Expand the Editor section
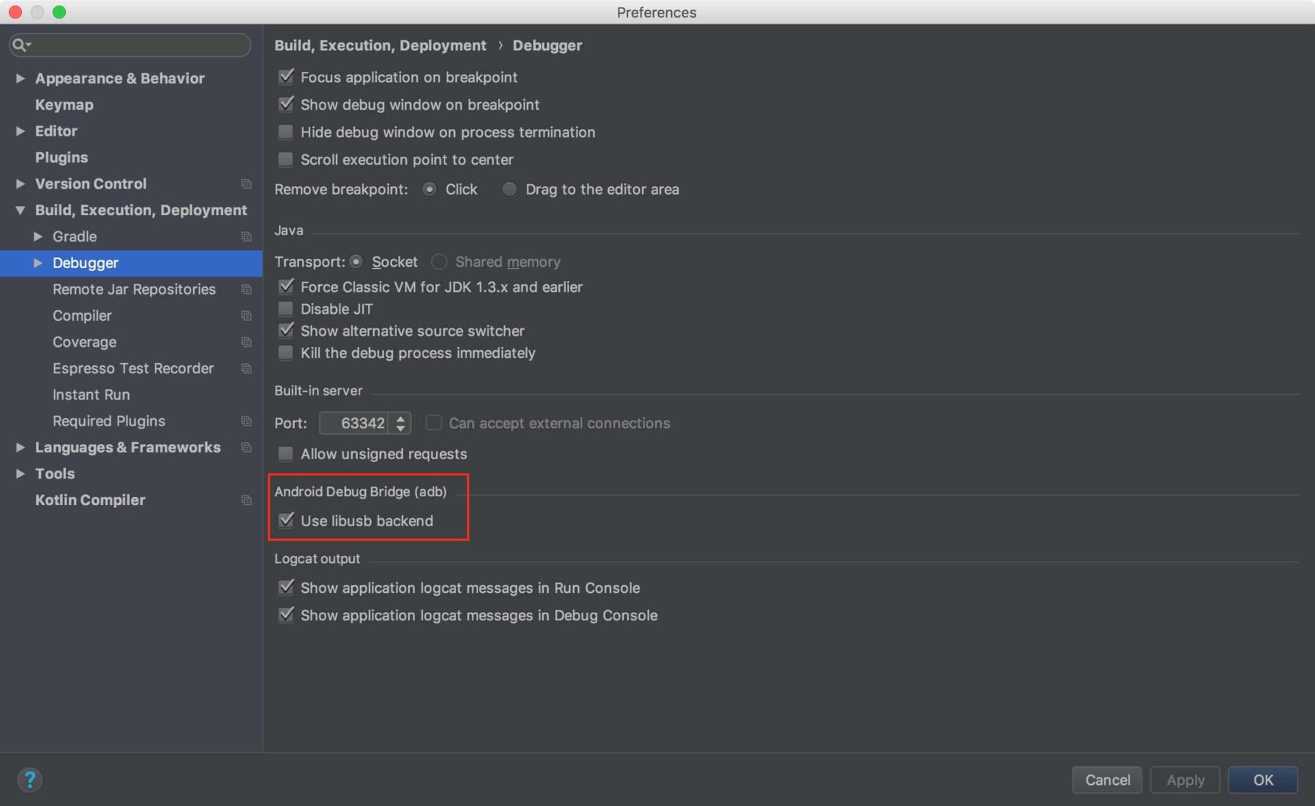Image resolution: width=1315 pixels, height=806 pixels. coord(21,131)
